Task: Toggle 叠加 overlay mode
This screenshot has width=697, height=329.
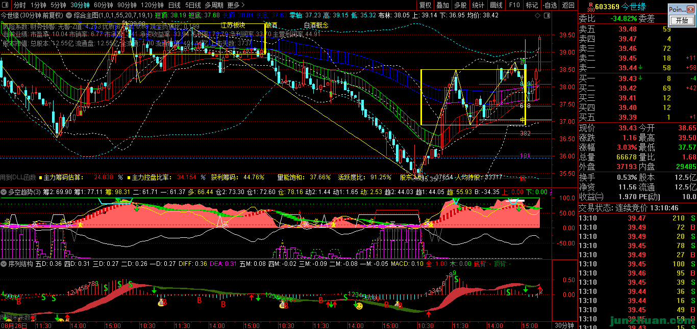Action: (442, 5)
